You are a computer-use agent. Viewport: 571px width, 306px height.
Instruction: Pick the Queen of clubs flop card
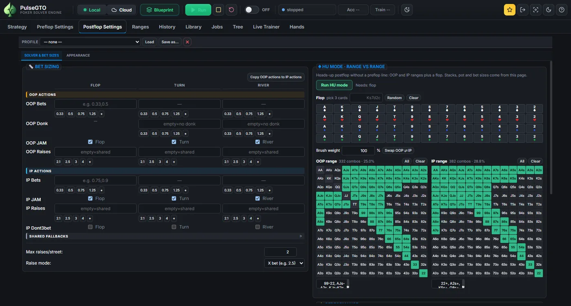point(360,138)
